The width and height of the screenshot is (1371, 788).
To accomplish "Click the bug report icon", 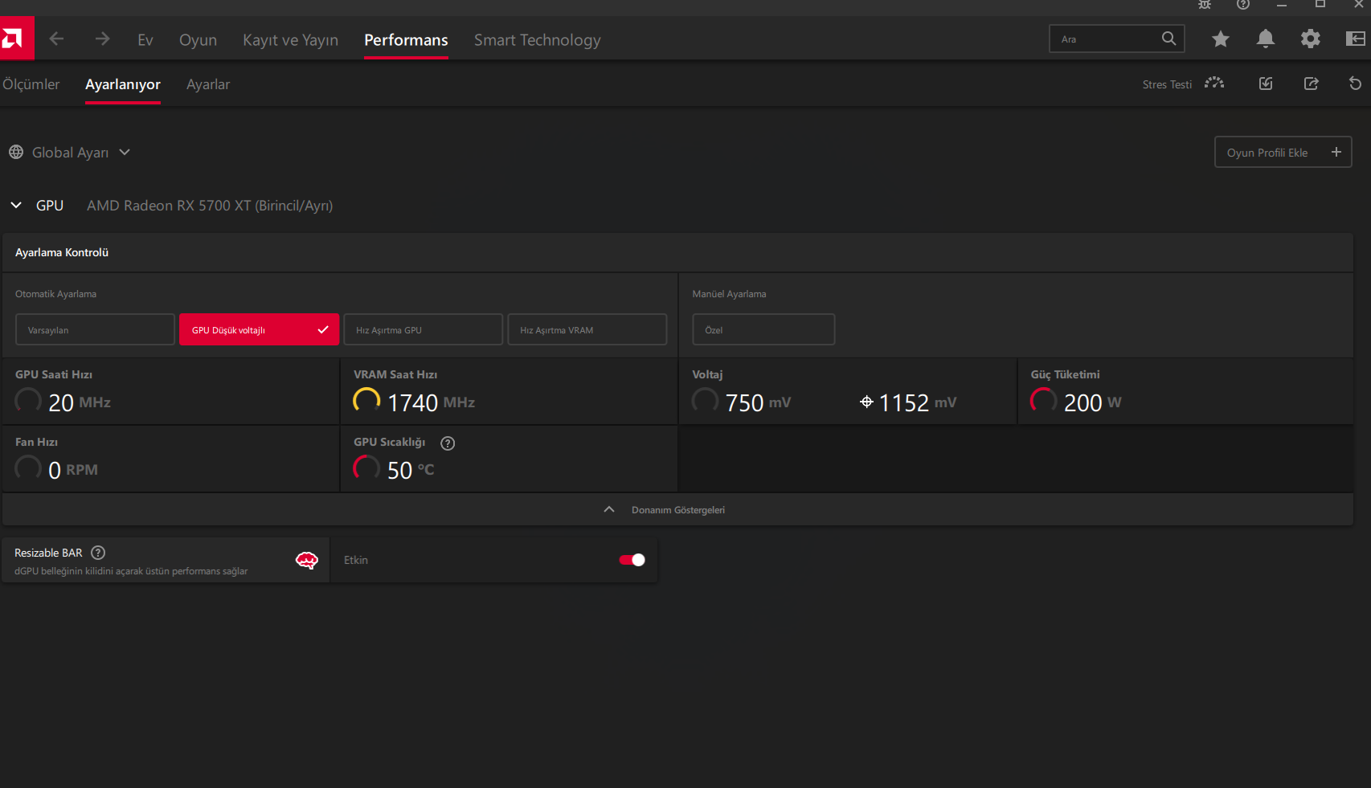I will [1205, 5].
